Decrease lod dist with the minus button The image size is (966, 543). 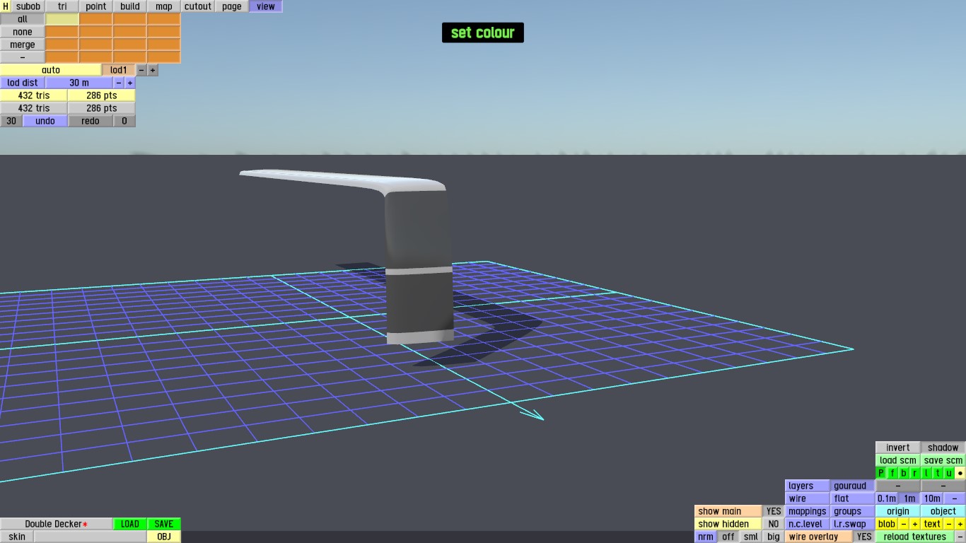(x=119, y=83)
